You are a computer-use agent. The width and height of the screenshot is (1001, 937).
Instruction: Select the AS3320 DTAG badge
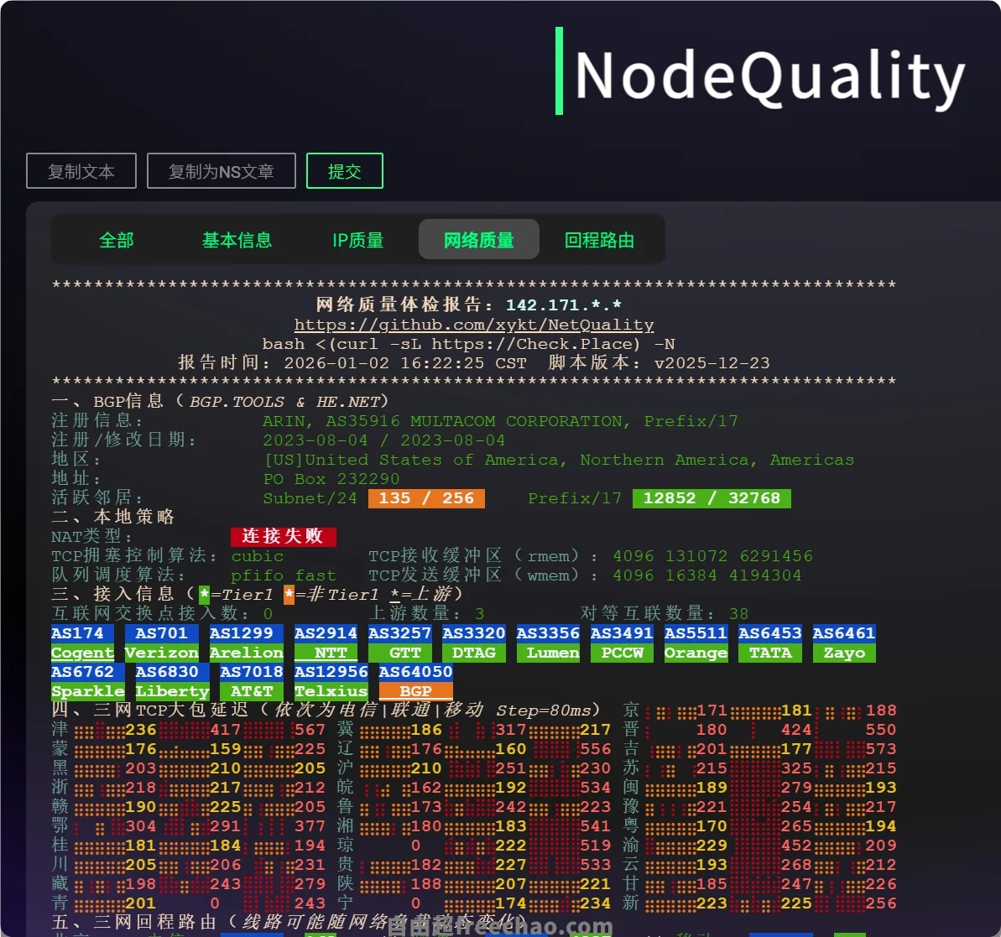click(x=474, y=643)
